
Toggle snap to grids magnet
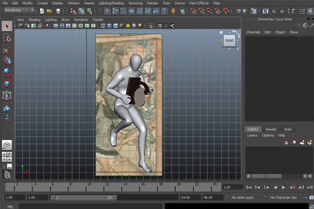tap(193, 11)
